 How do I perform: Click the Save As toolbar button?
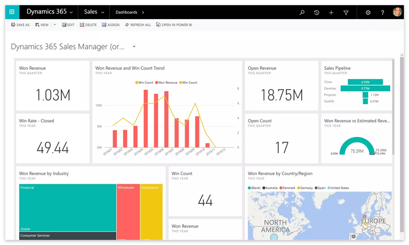click(x=20, y=25)
